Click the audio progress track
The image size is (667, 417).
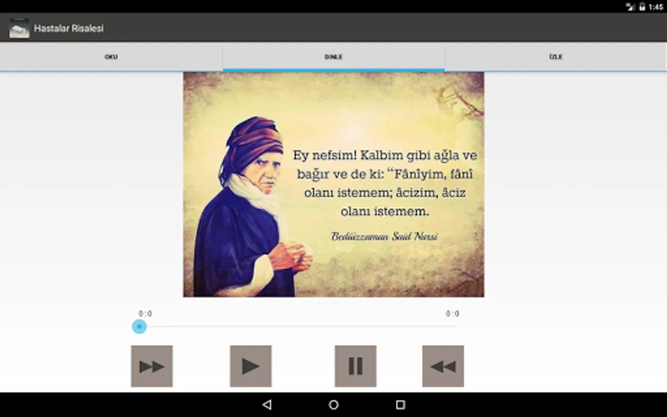point(296,327)
